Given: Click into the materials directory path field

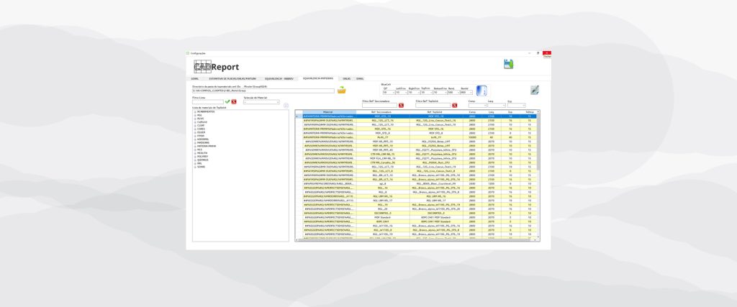Looking at the screenshot, I should 263,91.
